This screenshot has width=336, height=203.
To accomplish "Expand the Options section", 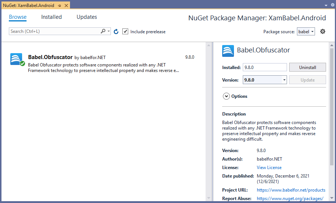I will 226,96.
